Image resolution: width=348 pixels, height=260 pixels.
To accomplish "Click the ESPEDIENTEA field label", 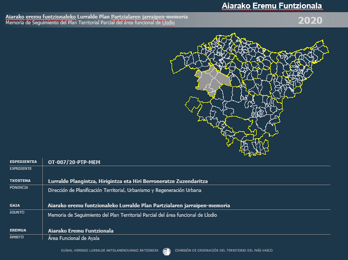I will (x=23, y=162).
